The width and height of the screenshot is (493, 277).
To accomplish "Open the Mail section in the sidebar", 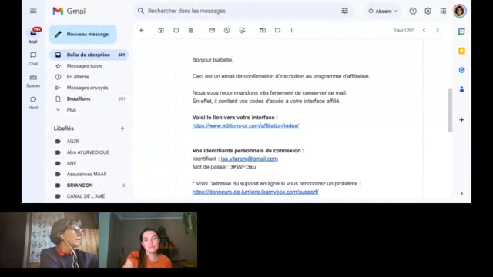I will [33, 35].
